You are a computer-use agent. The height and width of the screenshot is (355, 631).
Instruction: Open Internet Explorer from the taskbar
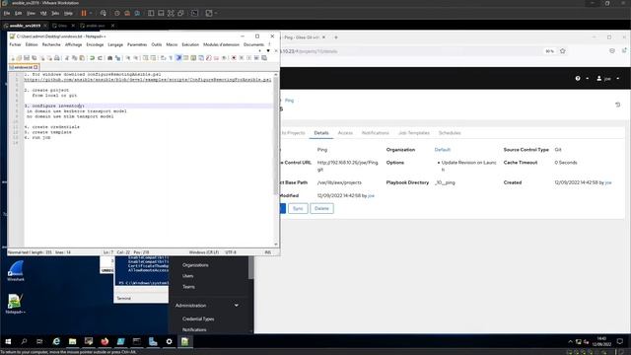point(56,341)
